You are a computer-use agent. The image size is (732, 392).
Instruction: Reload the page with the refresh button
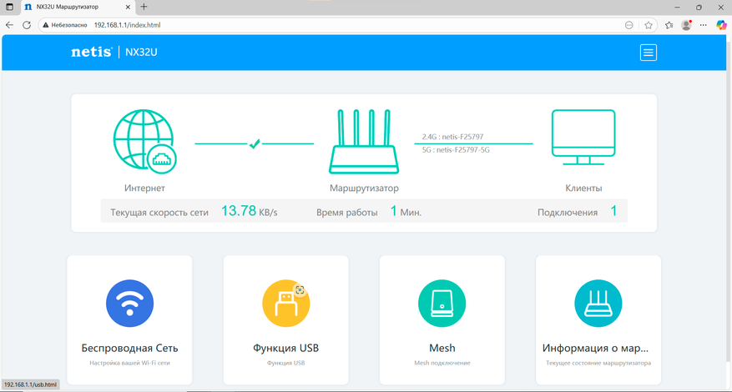click(x=27, y=25)
